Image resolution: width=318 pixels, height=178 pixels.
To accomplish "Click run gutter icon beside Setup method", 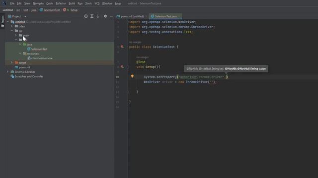I will tap(122, 67).
